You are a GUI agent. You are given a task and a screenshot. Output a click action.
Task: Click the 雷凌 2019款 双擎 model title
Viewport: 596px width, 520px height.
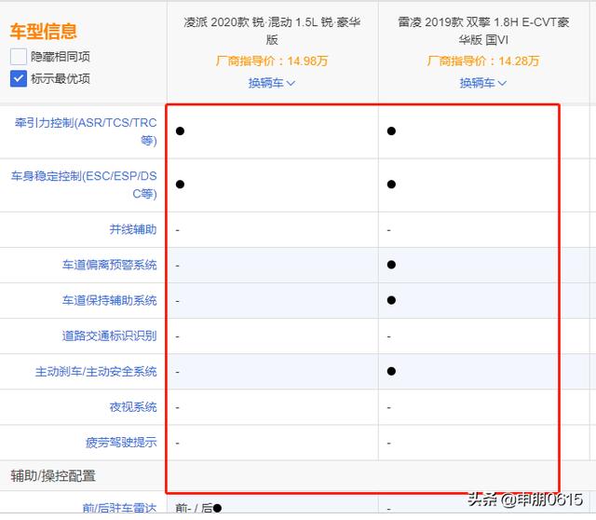(x=482, y=31)
